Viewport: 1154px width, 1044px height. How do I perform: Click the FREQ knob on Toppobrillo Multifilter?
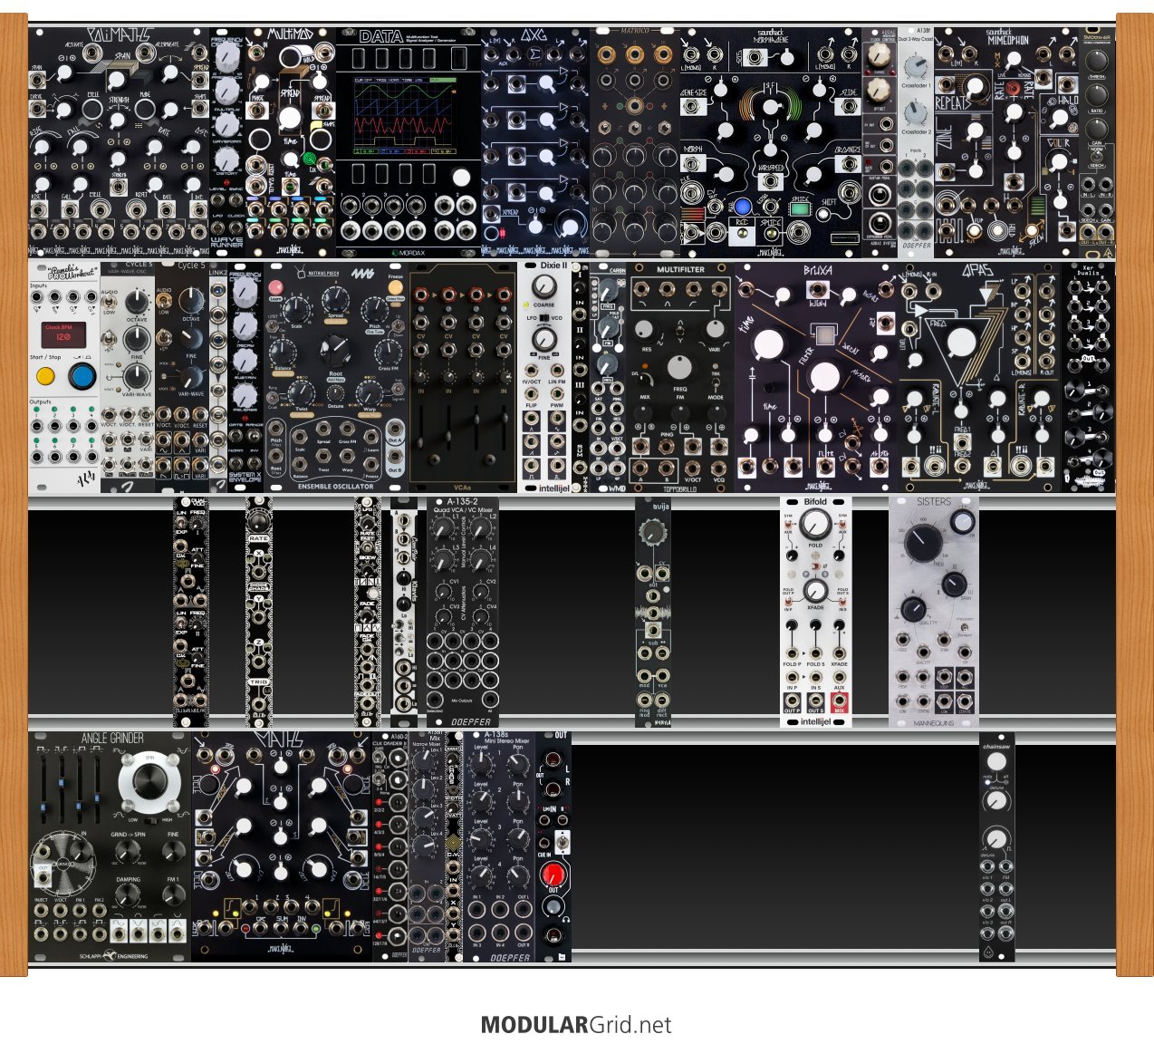point(679,368)
